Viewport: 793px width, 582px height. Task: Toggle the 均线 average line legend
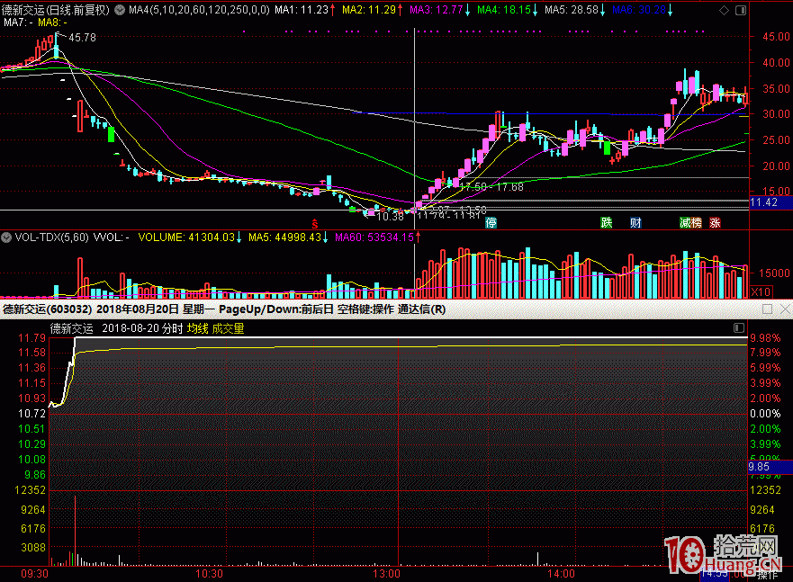click(x=197, y=328)
